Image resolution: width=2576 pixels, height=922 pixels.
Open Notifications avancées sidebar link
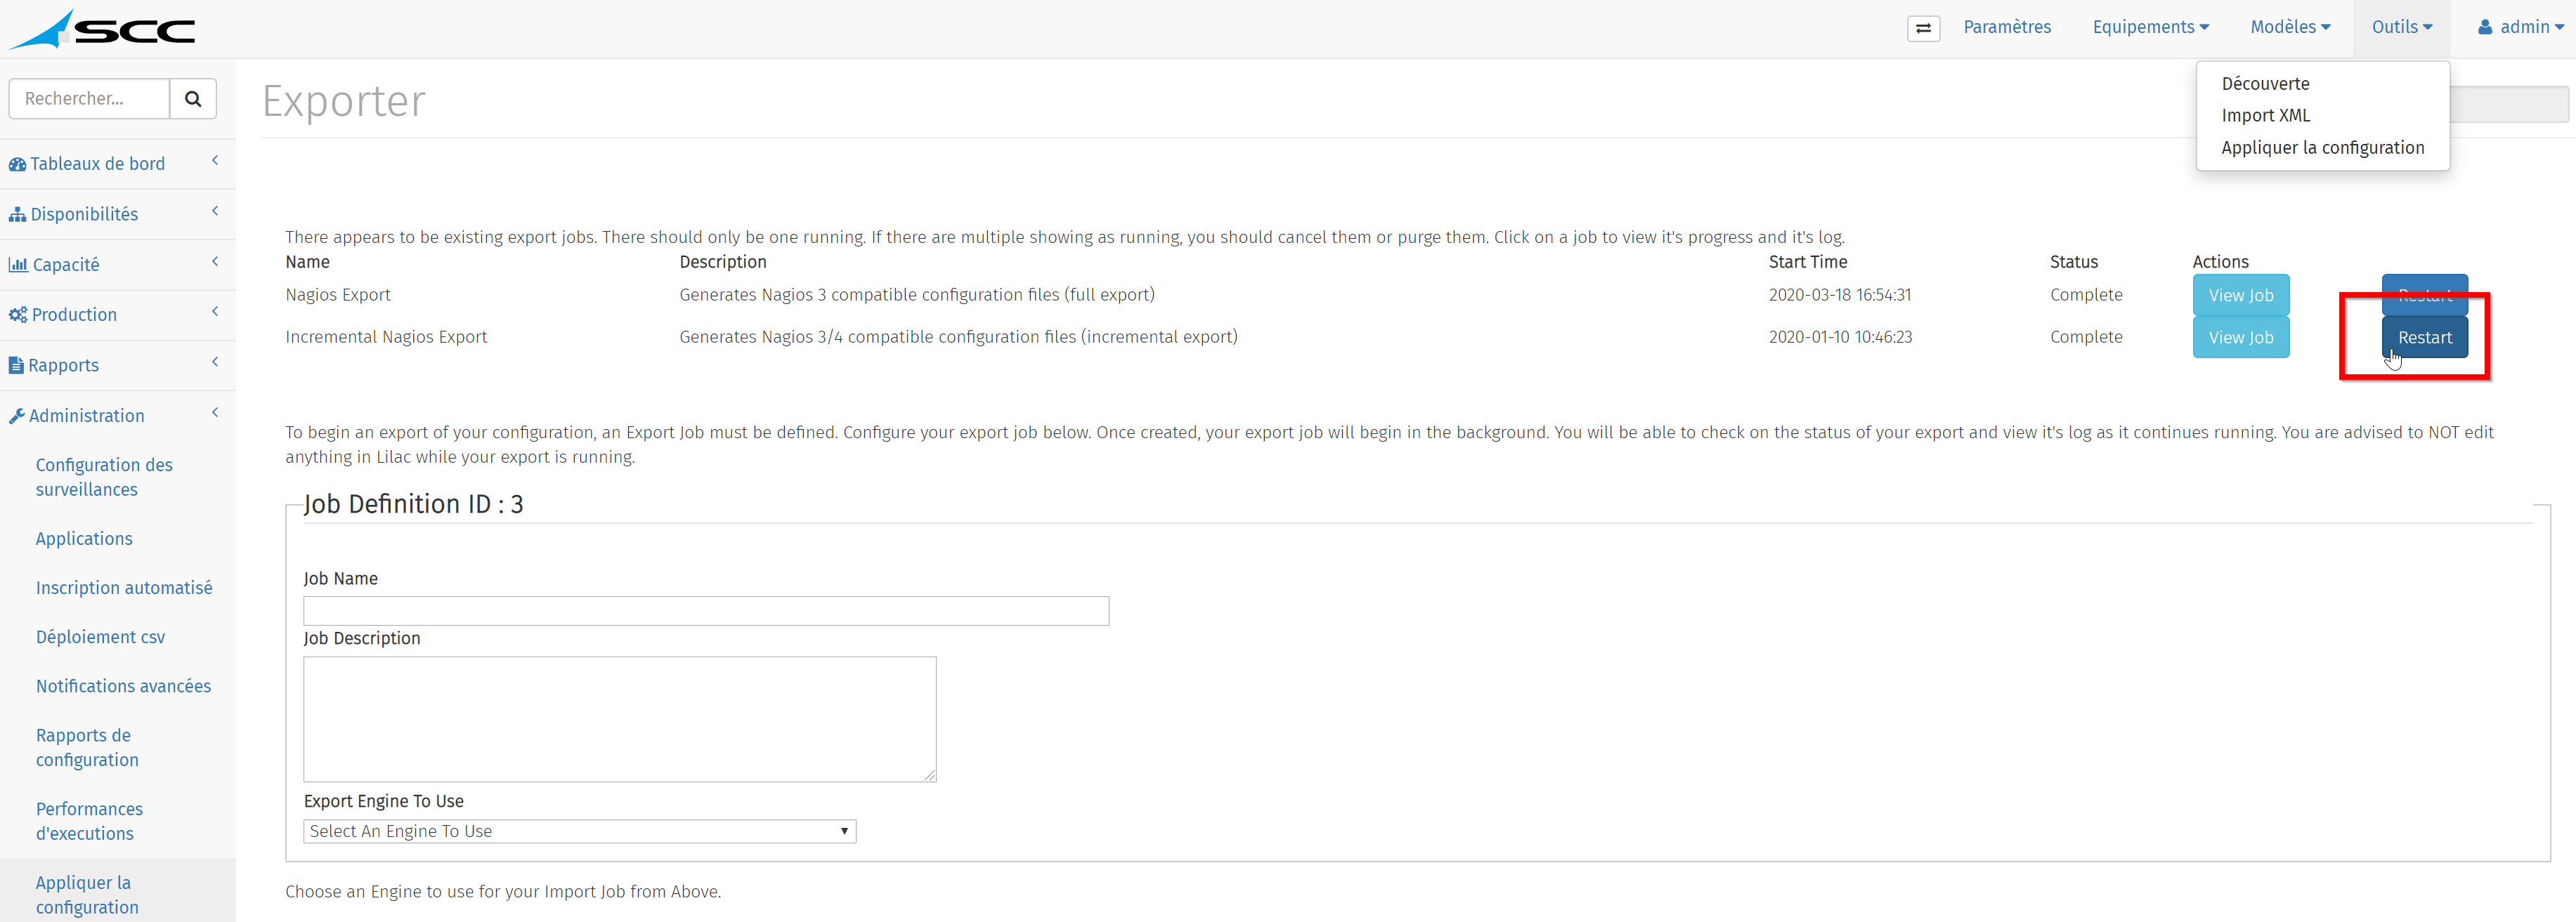pyautogui.click(x=123, y=686)
